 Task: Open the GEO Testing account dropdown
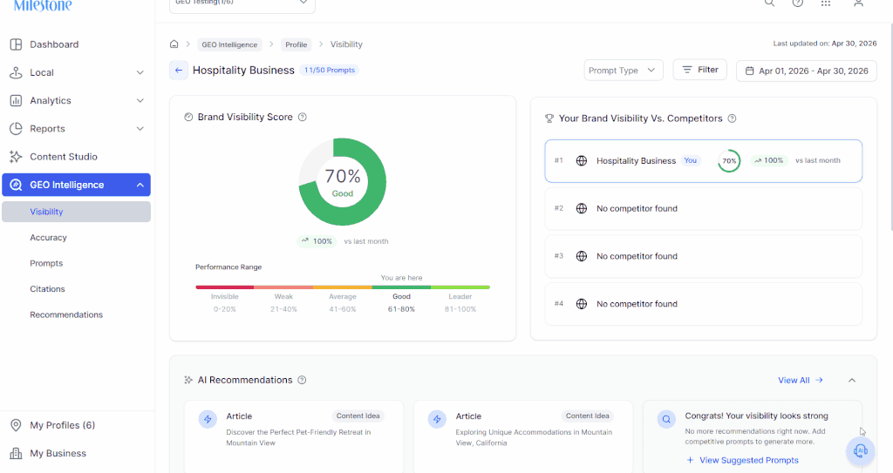242,3
